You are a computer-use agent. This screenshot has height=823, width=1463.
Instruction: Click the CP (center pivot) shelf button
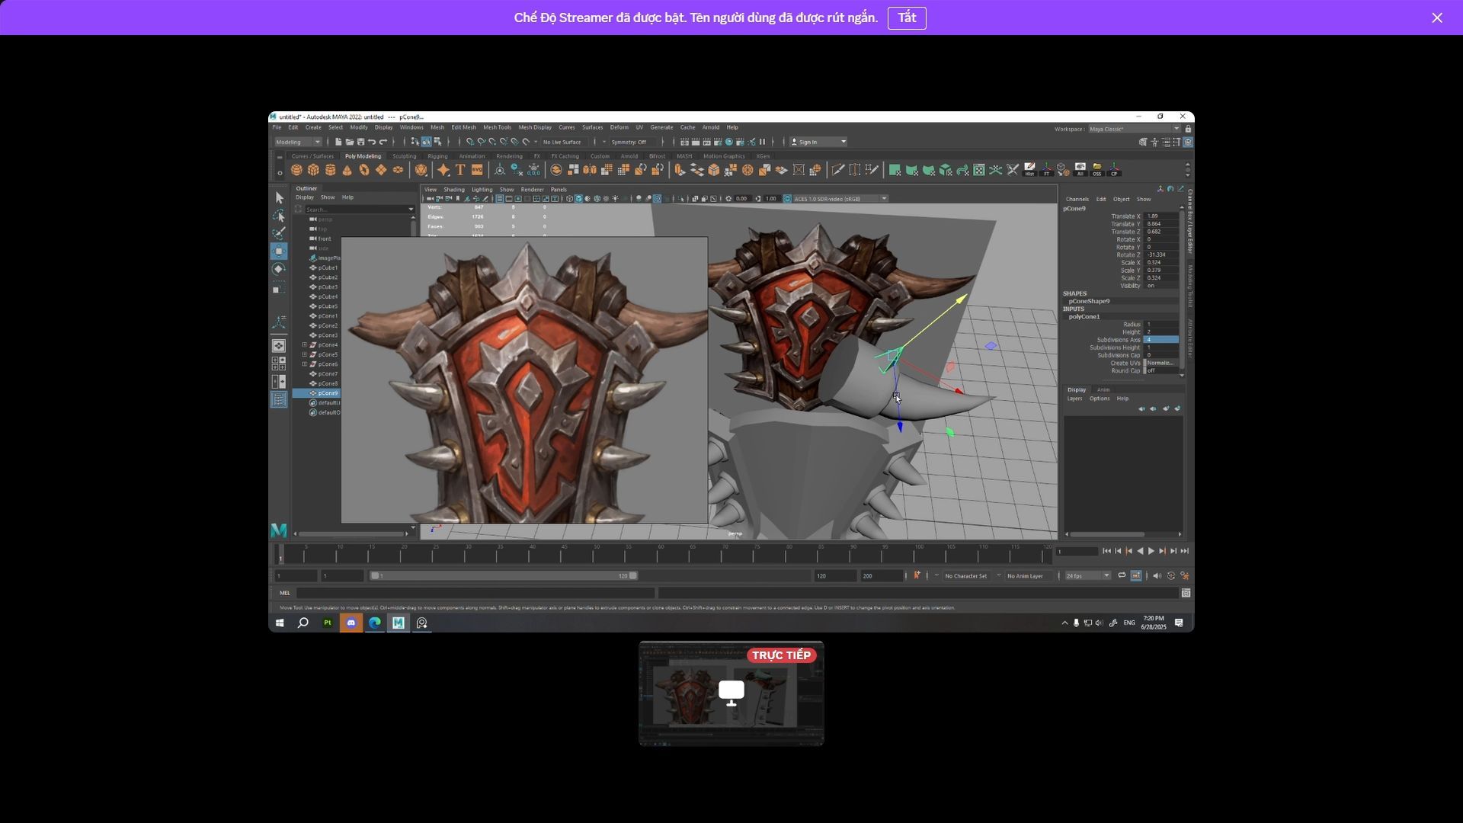pyautogui.click(x=1114, y=169)
